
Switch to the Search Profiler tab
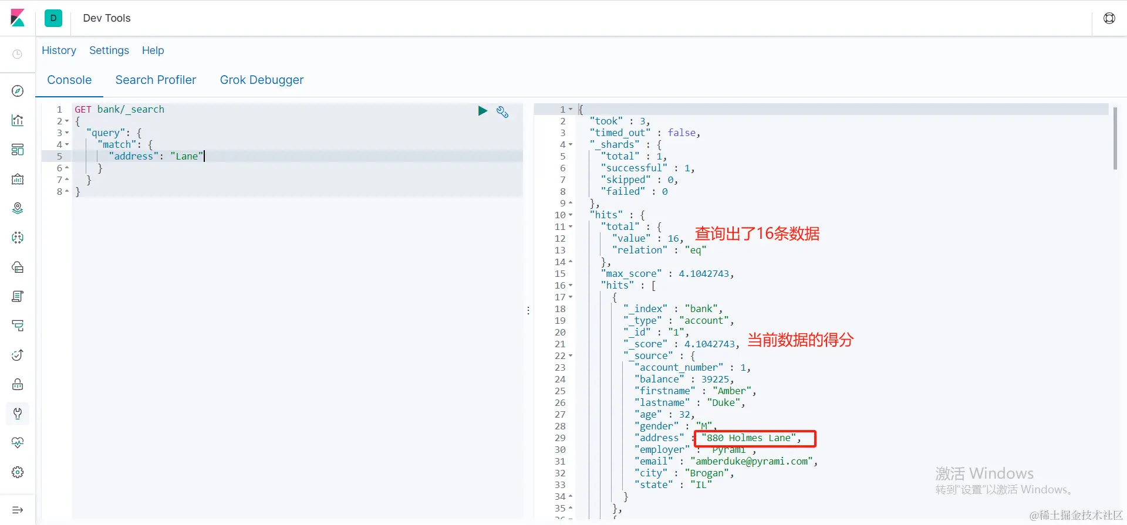pos(156,80)
